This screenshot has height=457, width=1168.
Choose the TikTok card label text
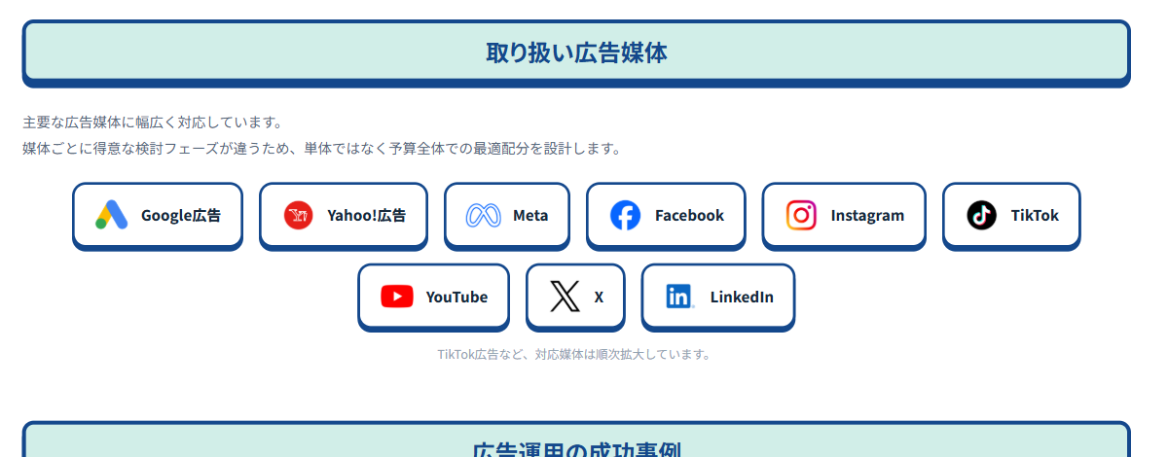click(x=1035, y=216)
